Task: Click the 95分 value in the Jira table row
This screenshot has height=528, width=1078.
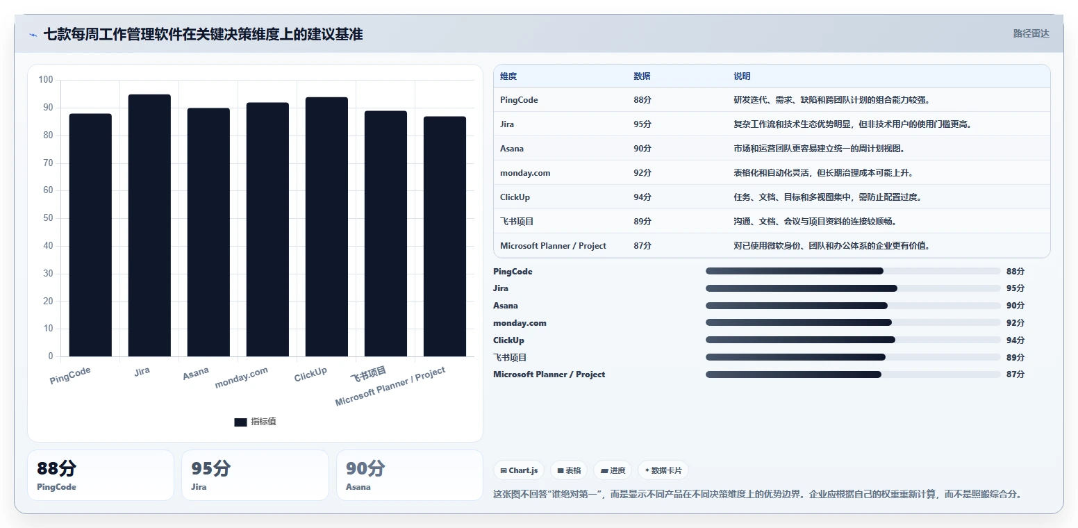Action: pos(642,124)
